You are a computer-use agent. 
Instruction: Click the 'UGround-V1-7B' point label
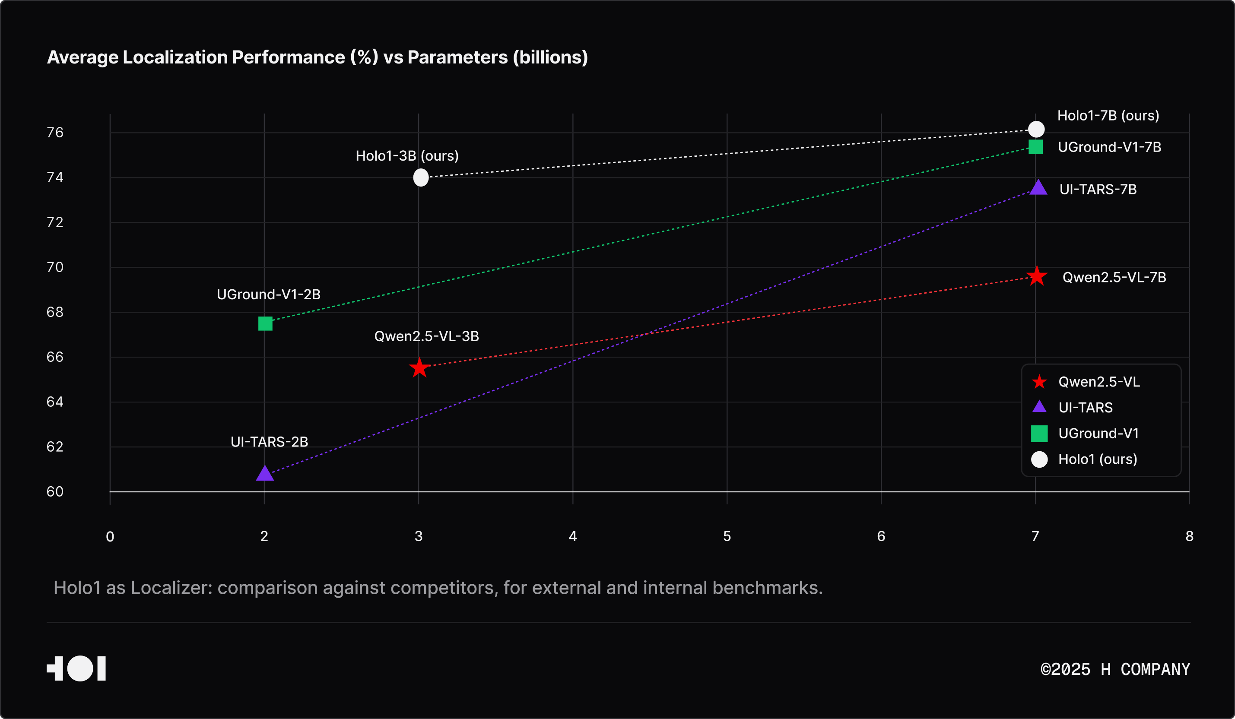[1109, 147]
